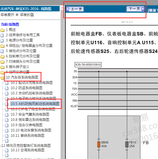Image resolution: width=158 pixels, height=159 pixels.
Task: Open 8 插头端子定义
Action: [x=18, y=67]
